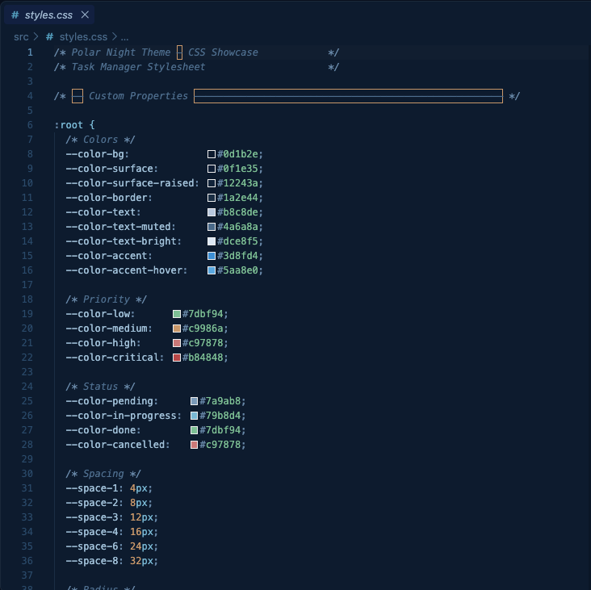Screen dimensions: 591x590
Task: Click the CSS file icon on the tab
Action: pos(15,15)
